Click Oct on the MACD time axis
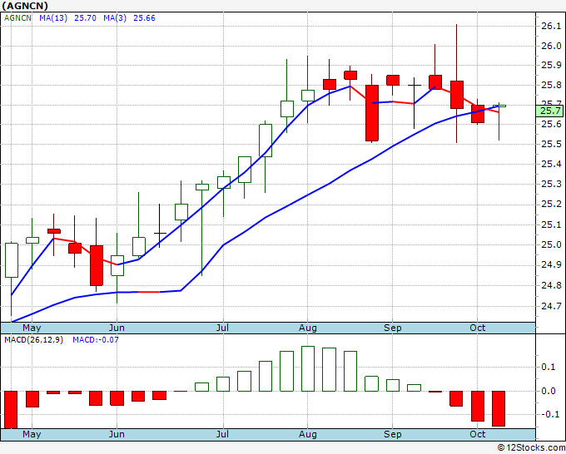 point(477,434)
